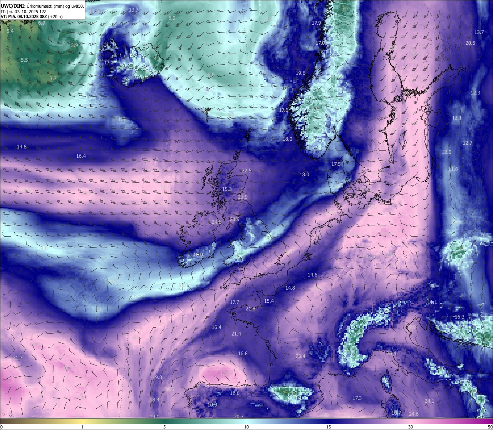Click the 26.4 value label
Viewport: 493px width, 430px height.
391,354
